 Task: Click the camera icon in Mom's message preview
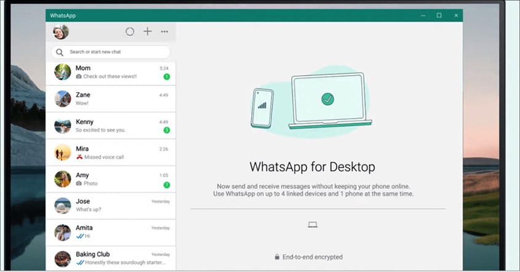79,77
